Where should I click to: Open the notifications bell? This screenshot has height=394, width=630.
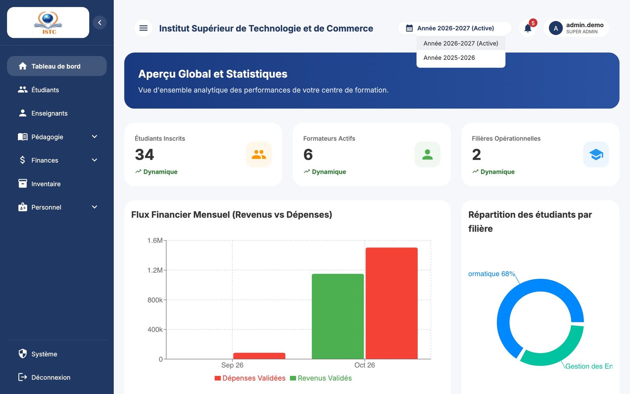point(528,28)
